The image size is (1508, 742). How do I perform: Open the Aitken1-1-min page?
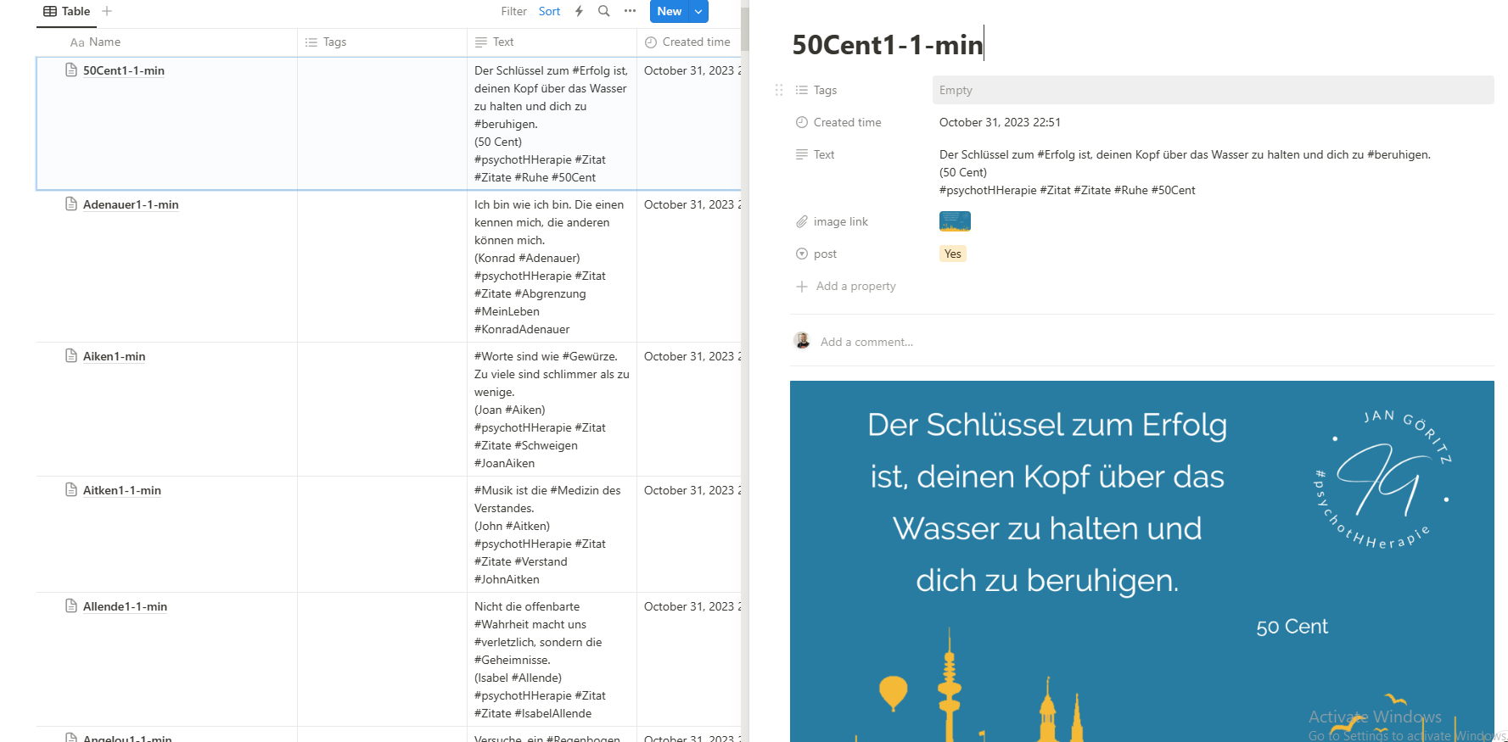(122, 490)
